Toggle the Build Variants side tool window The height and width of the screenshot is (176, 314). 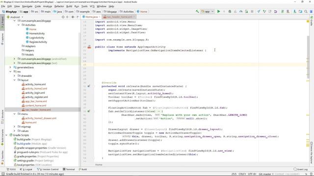pos(2,137)
